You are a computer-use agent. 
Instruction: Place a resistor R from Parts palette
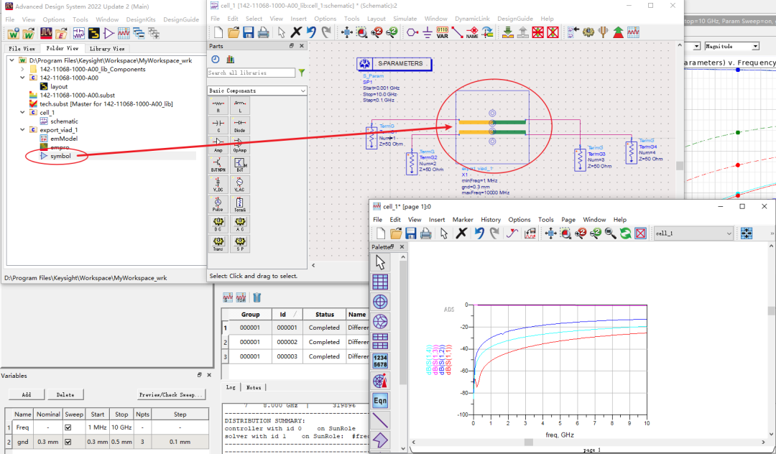tap(218, 106)
